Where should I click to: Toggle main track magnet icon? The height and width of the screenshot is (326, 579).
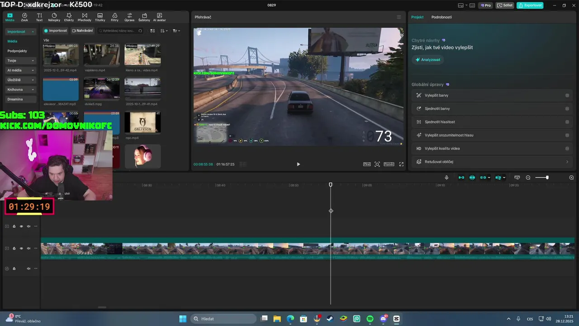point(461,177)
